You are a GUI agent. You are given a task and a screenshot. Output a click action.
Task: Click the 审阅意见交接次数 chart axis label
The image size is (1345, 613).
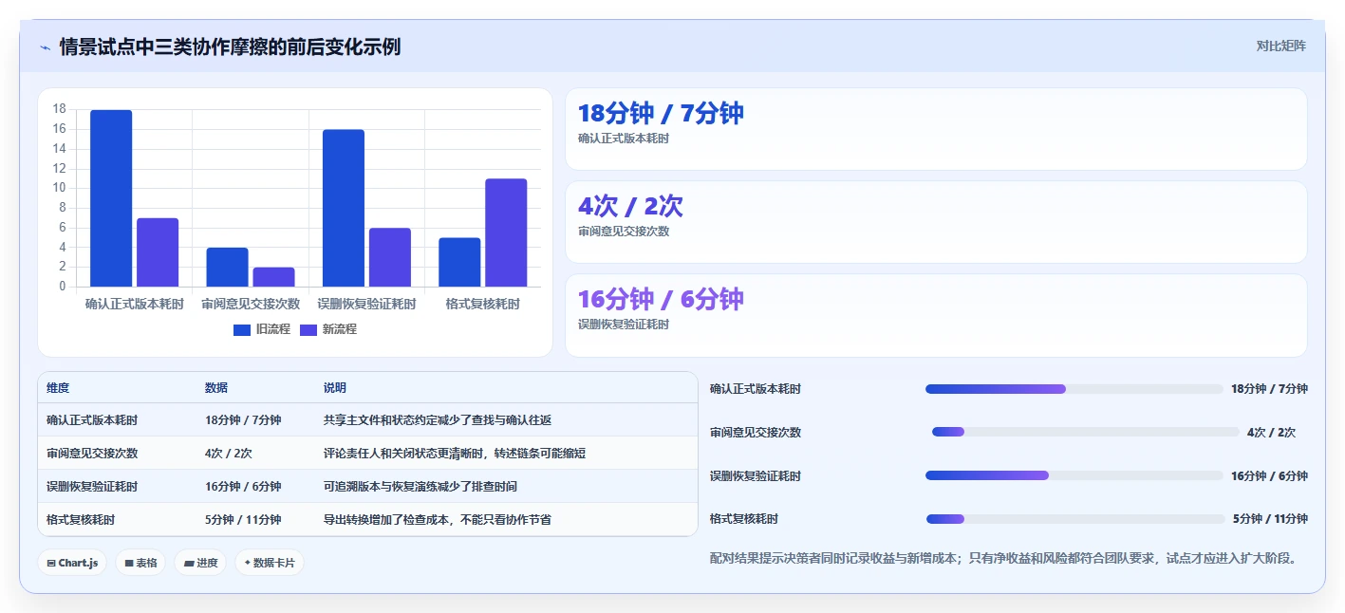pos(251,304)
